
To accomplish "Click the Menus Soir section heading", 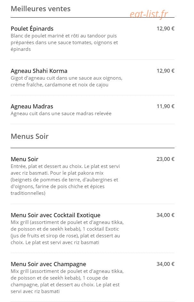I will pos(29,136).
